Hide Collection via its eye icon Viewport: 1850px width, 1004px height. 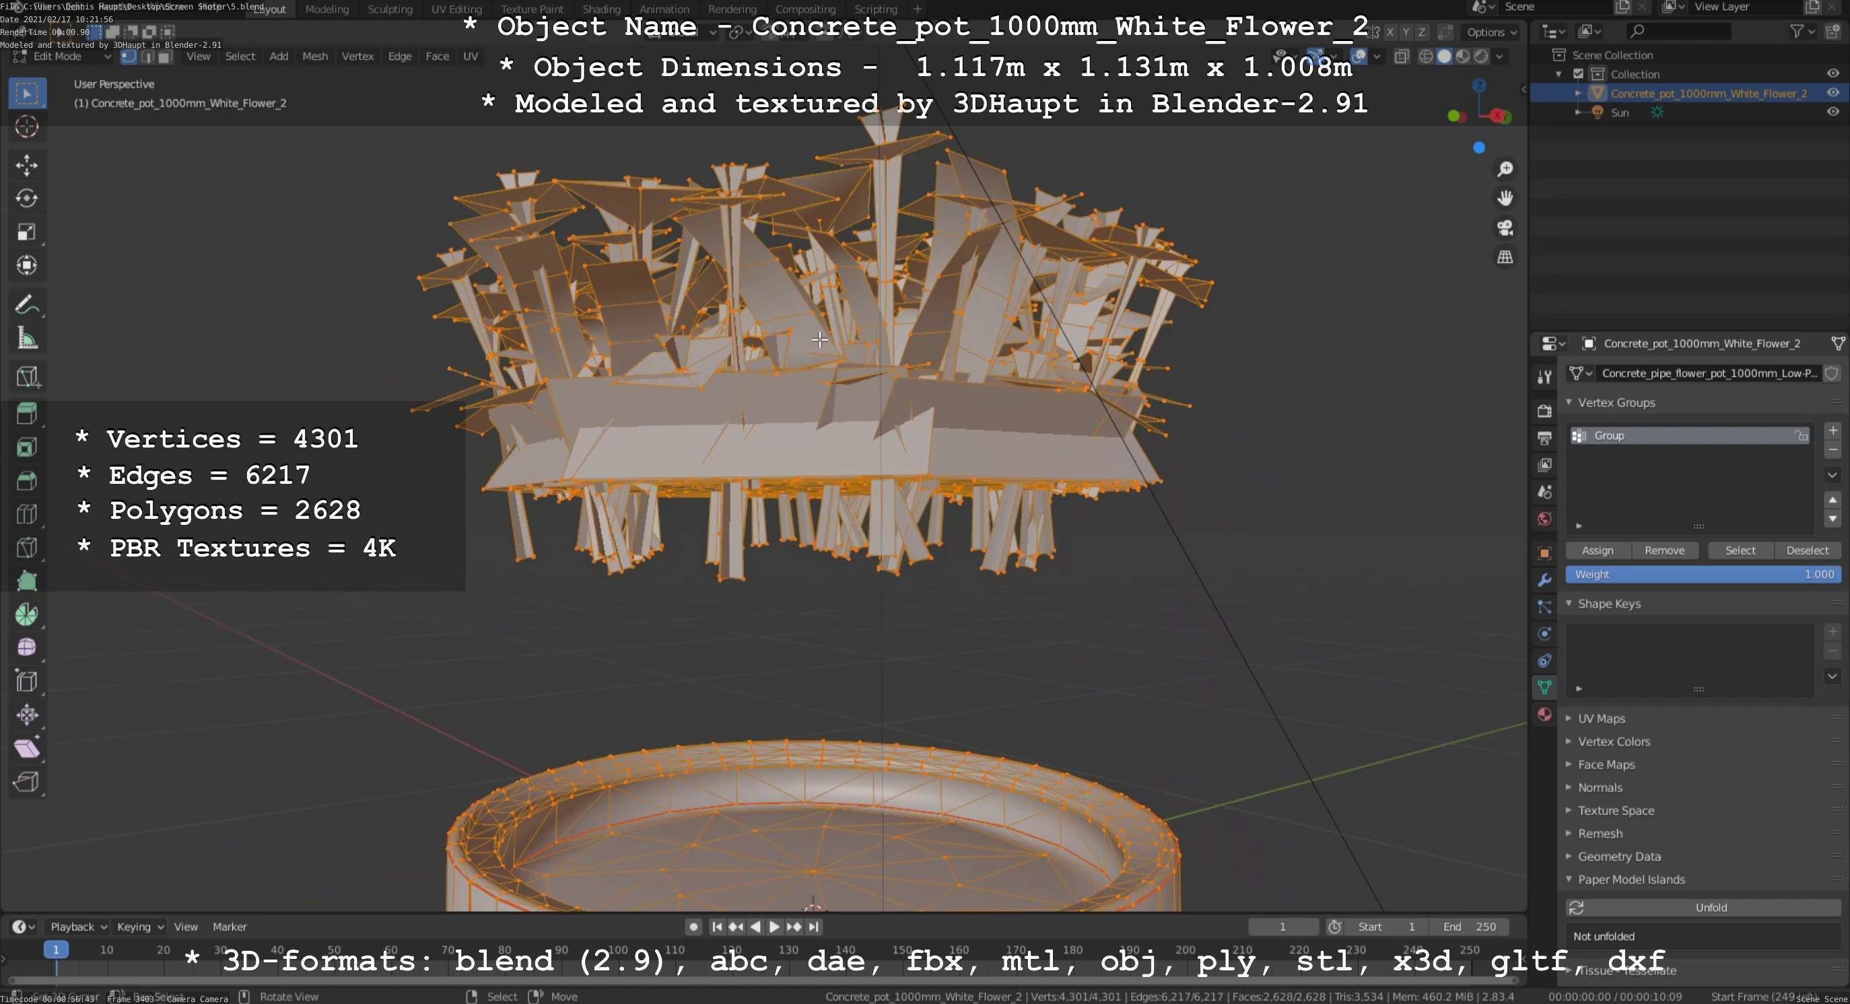point(1832,73)
